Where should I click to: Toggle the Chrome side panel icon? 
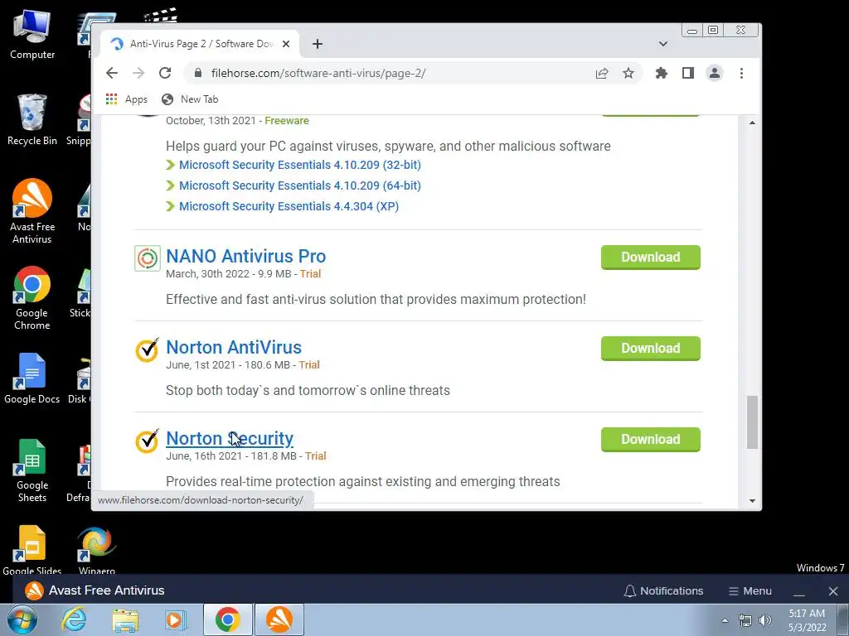pos(687,73)
